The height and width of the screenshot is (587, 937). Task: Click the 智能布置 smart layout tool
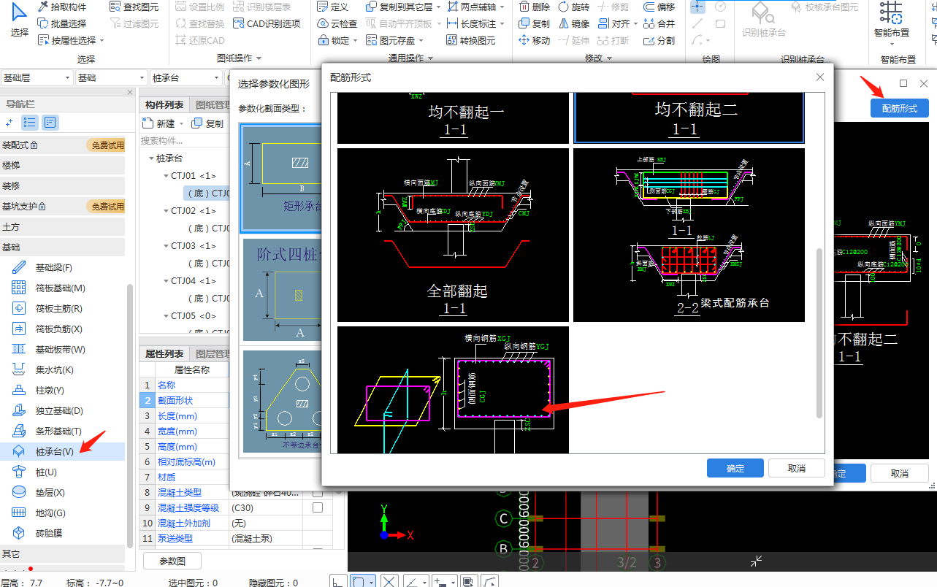892,20
